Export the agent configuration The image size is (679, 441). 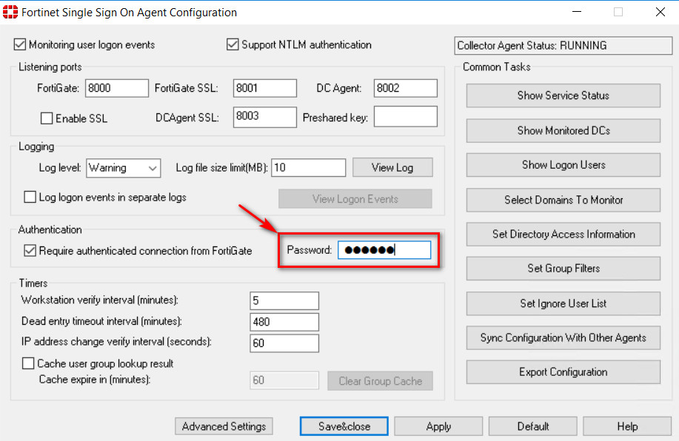(x=563, y=371)
